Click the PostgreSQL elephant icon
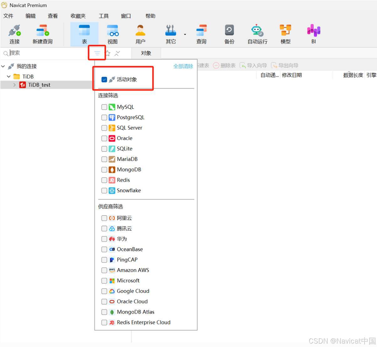 (x=112, y=117)
